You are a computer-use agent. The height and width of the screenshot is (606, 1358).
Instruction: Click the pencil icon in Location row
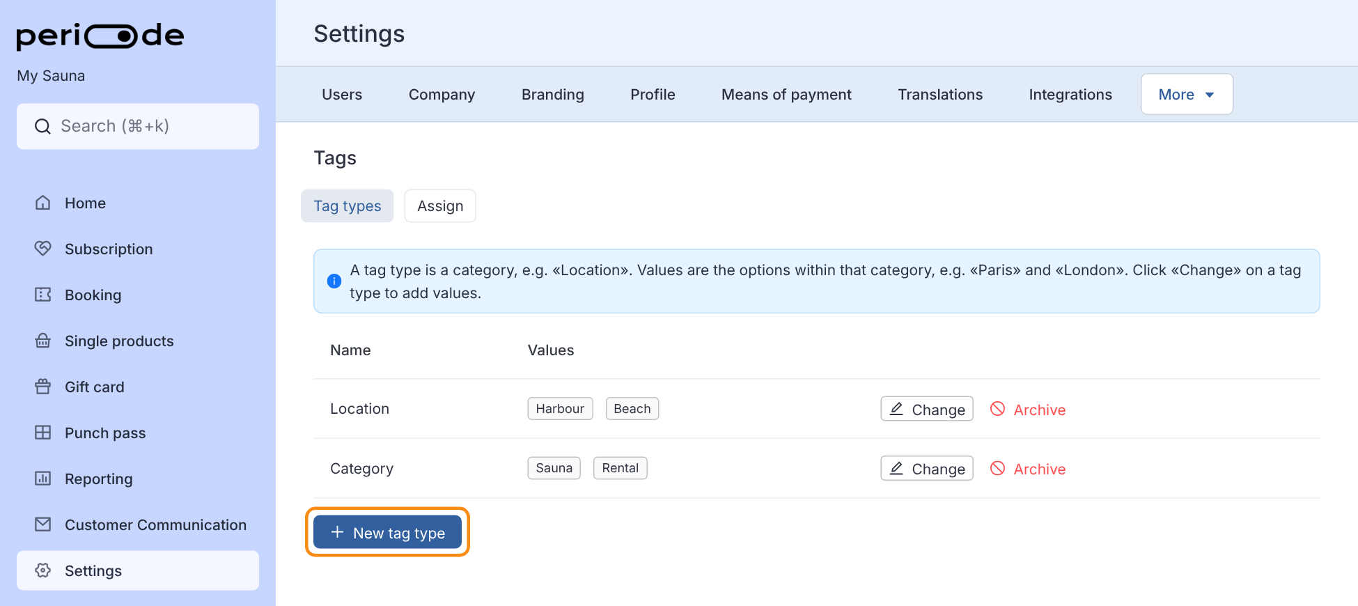897,409
